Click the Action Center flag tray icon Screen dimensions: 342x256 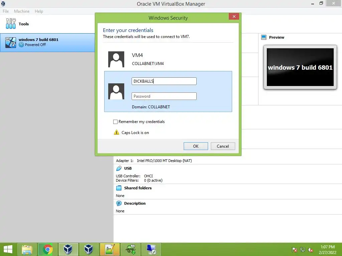[x=294, y=250]
